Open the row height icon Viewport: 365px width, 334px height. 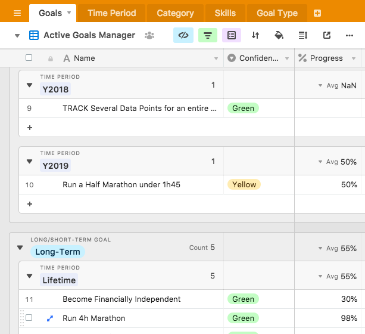[x=302, y=35]
